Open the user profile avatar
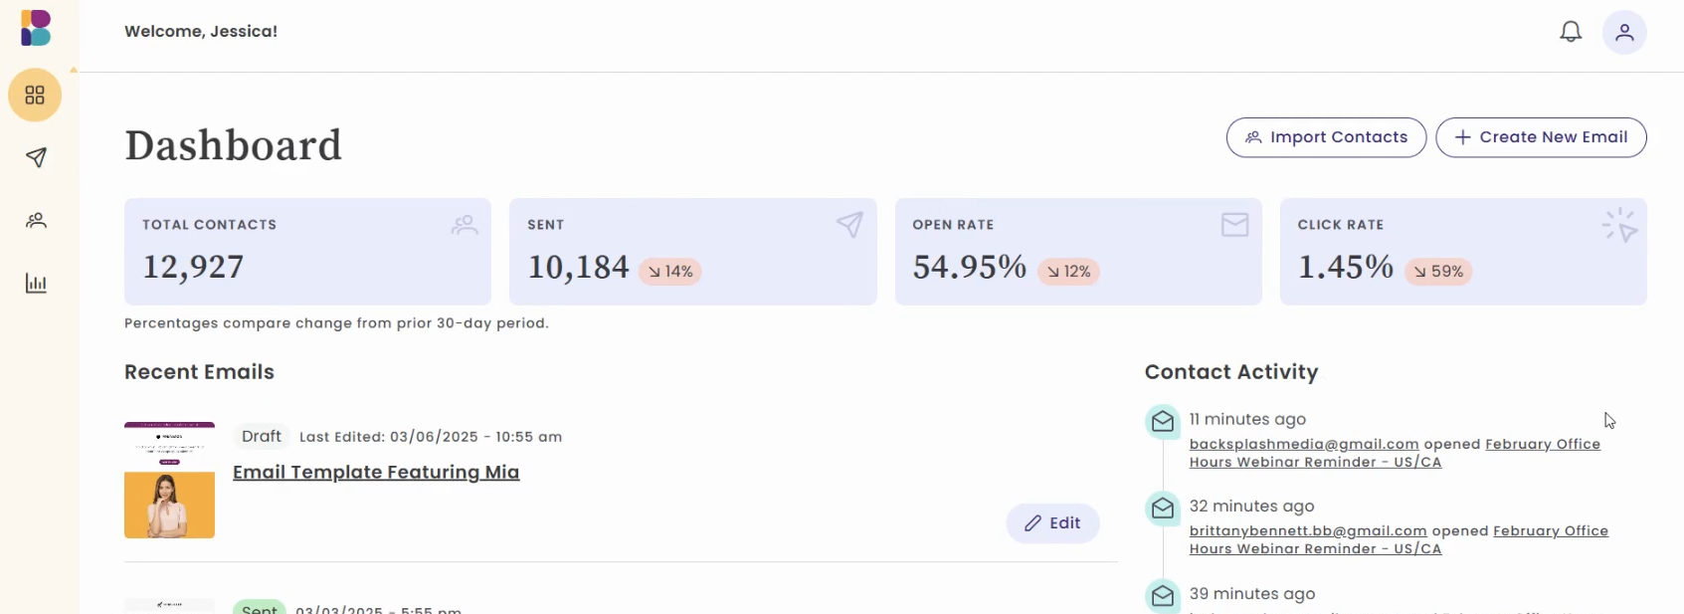This screenshot has width=1684, height=614. 1623,32
